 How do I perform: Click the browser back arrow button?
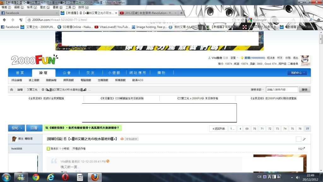(x=4, y=20)
